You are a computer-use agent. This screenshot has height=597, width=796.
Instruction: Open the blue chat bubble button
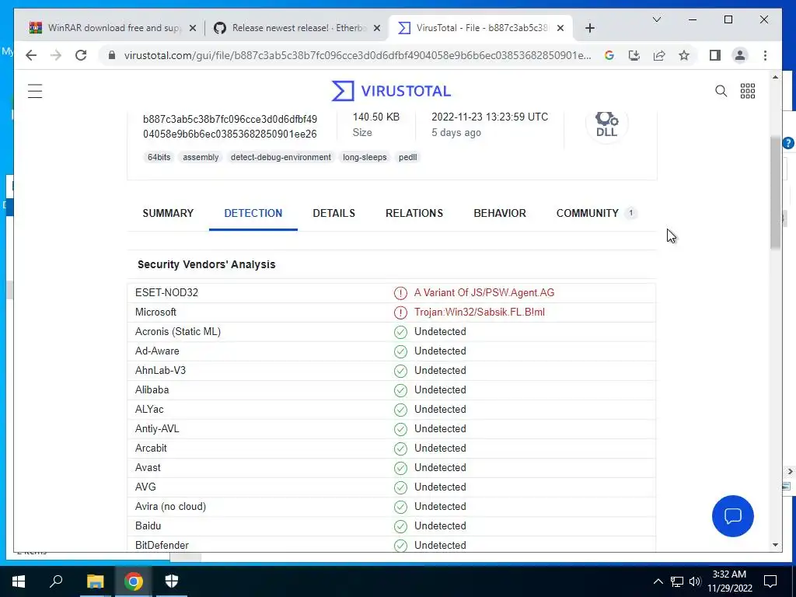[732, 516]
